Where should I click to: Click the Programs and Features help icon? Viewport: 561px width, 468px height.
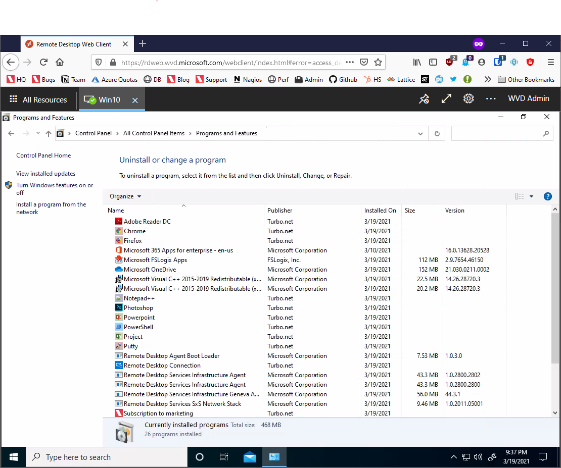[x=547, y=196]
